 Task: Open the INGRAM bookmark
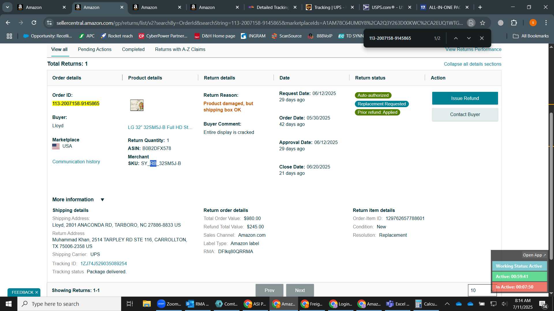pos(253,36)
